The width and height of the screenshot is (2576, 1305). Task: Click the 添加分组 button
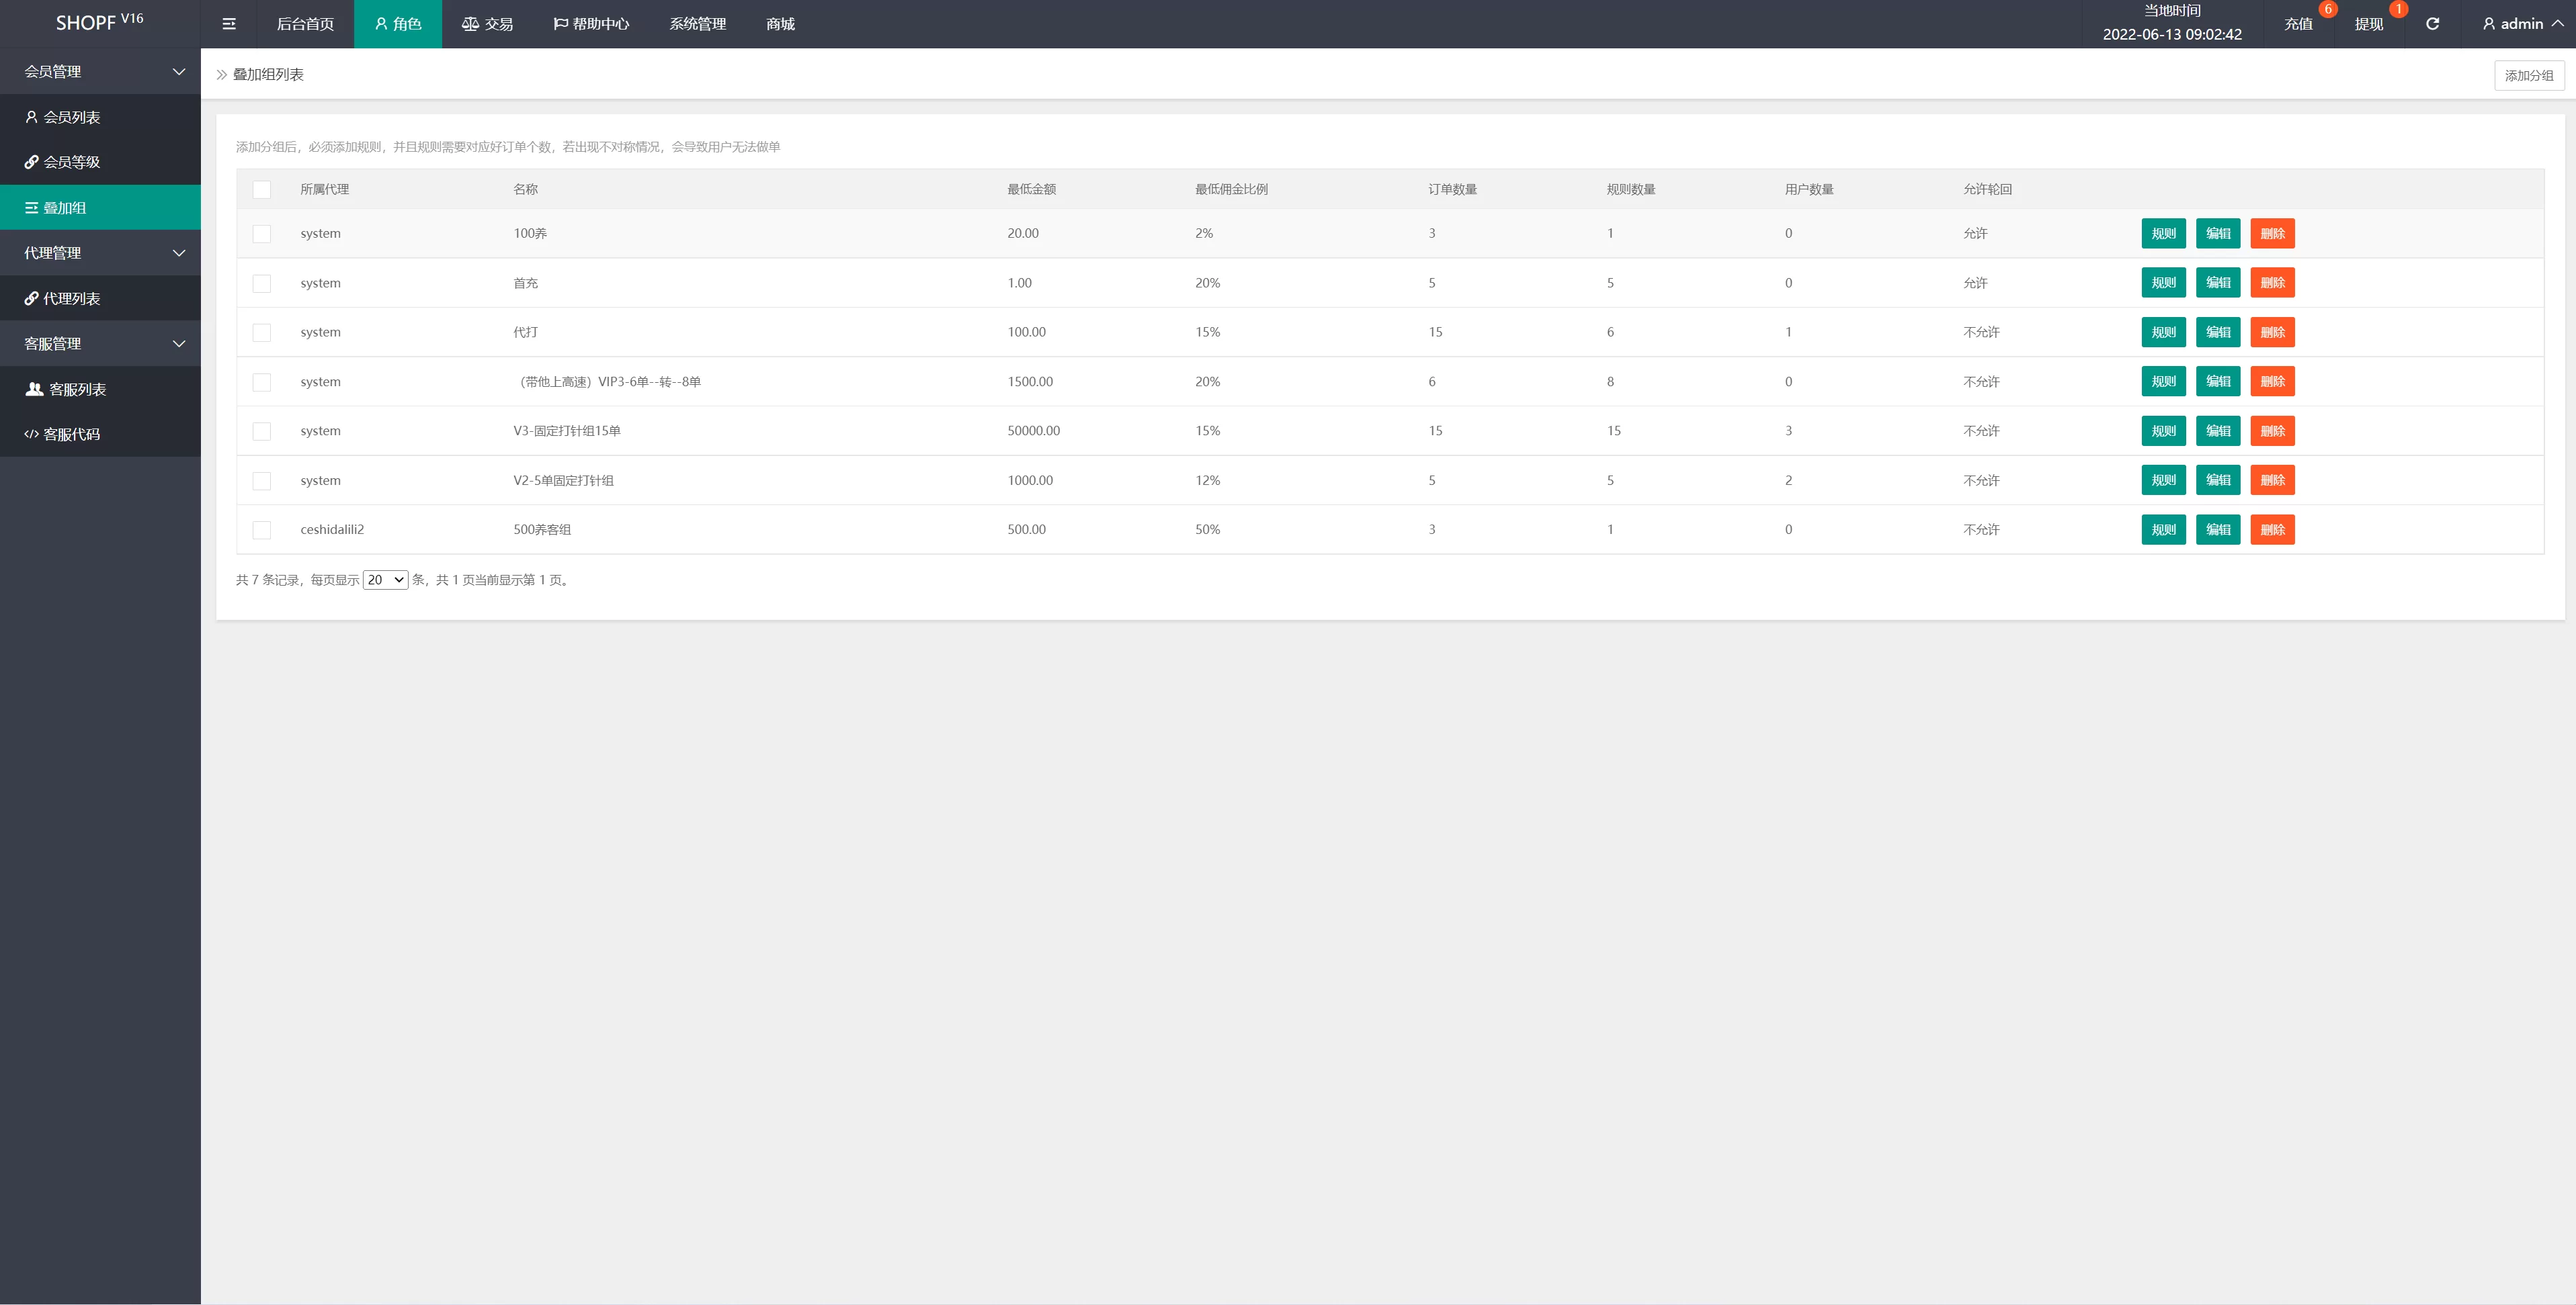2528,75
